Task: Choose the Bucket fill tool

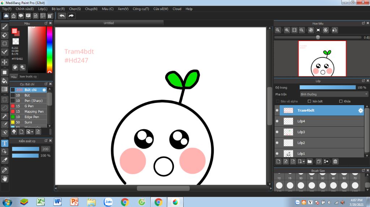Action: [x=5, y=81]
